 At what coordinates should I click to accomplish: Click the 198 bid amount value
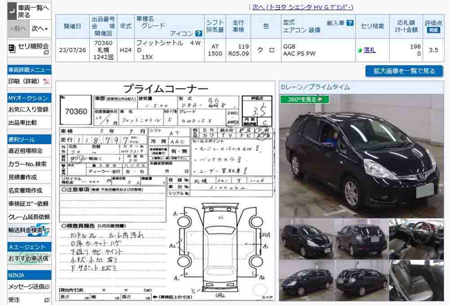[x=415, y=46]
